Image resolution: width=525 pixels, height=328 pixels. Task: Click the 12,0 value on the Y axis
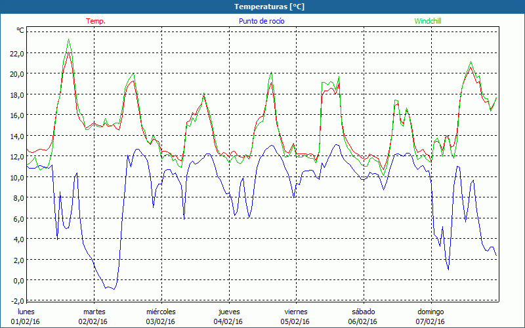[x=16, y=157]
